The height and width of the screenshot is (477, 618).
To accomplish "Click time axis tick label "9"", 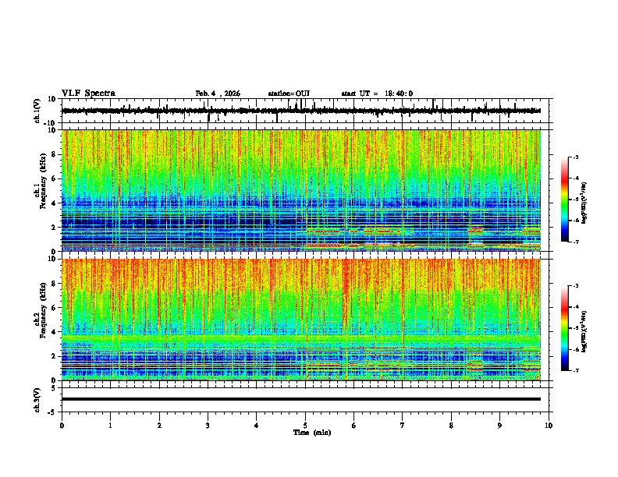I will click(499, 426).
